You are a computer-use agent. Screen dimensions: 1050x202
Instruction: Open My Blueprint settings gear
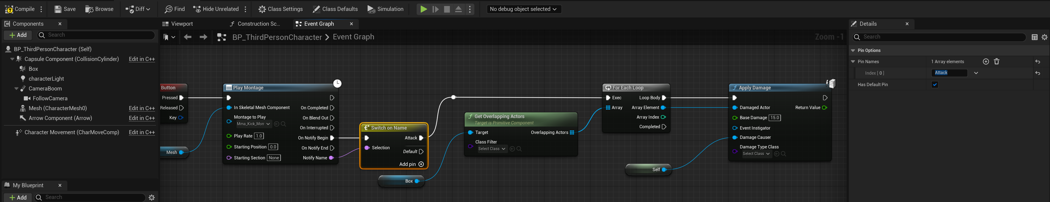pyautogui.click(x=152, y=198)
